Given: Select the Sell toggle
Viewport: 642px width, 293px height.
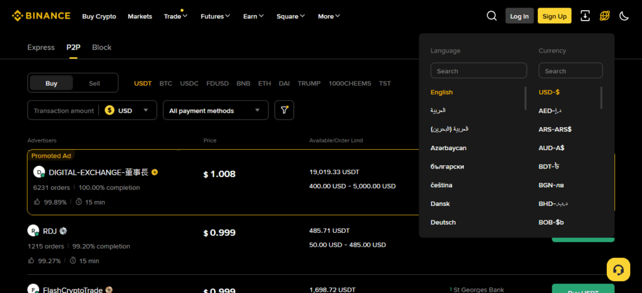Looking at the screenshot, I should pos(95,83).
